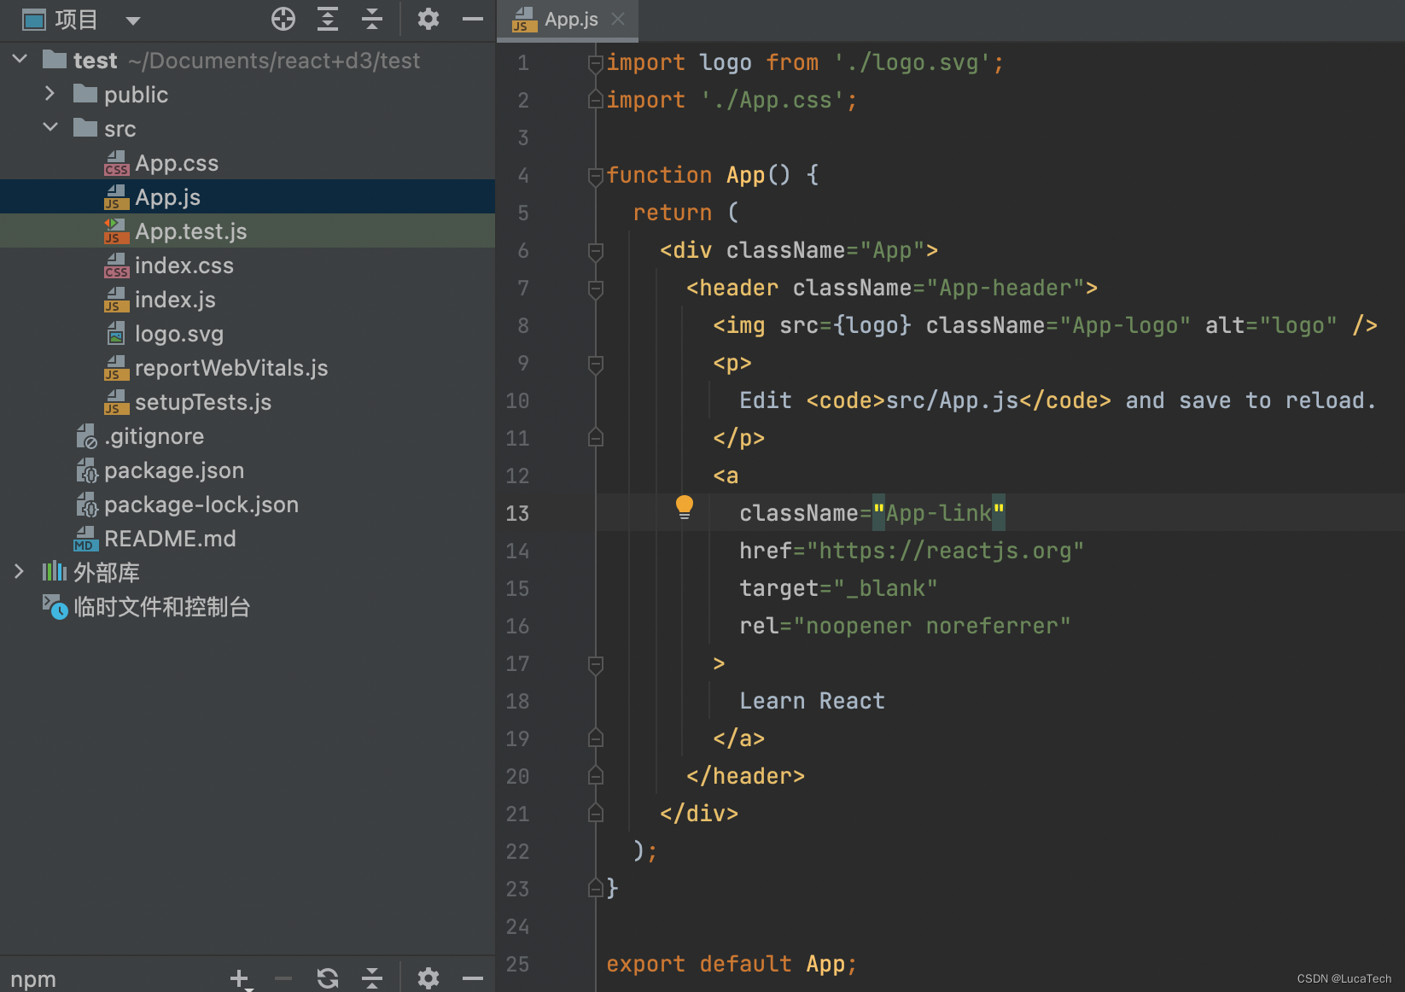Open the App.test.js file
This screenshot has width=1405, height=992.
tap(191, 230)
